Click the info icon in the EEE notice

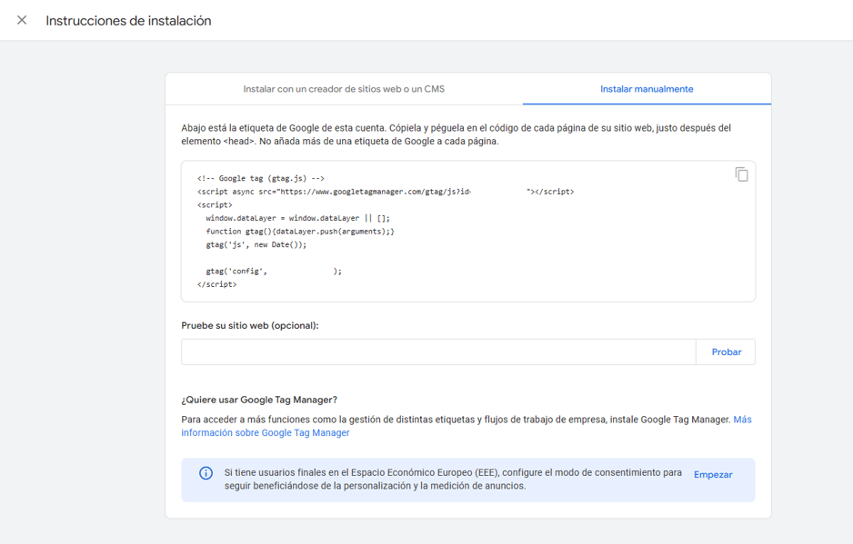click(x=206, y=473)
